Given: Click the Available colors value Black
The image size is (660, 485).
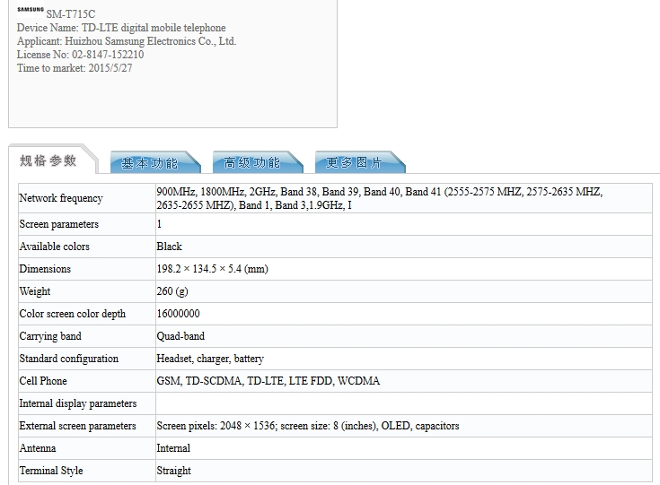Looking at the screenshot, I should tap(170, 247).
